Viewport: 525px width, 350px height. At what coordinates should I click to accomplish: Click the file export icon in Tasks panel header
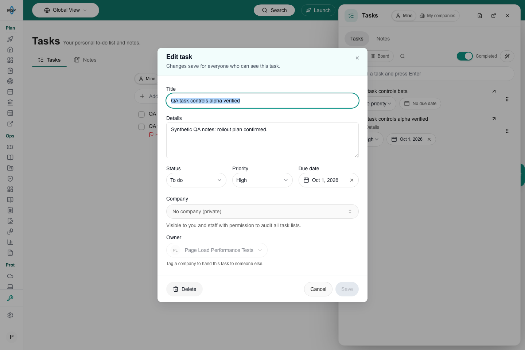click(x=480, y=16)
